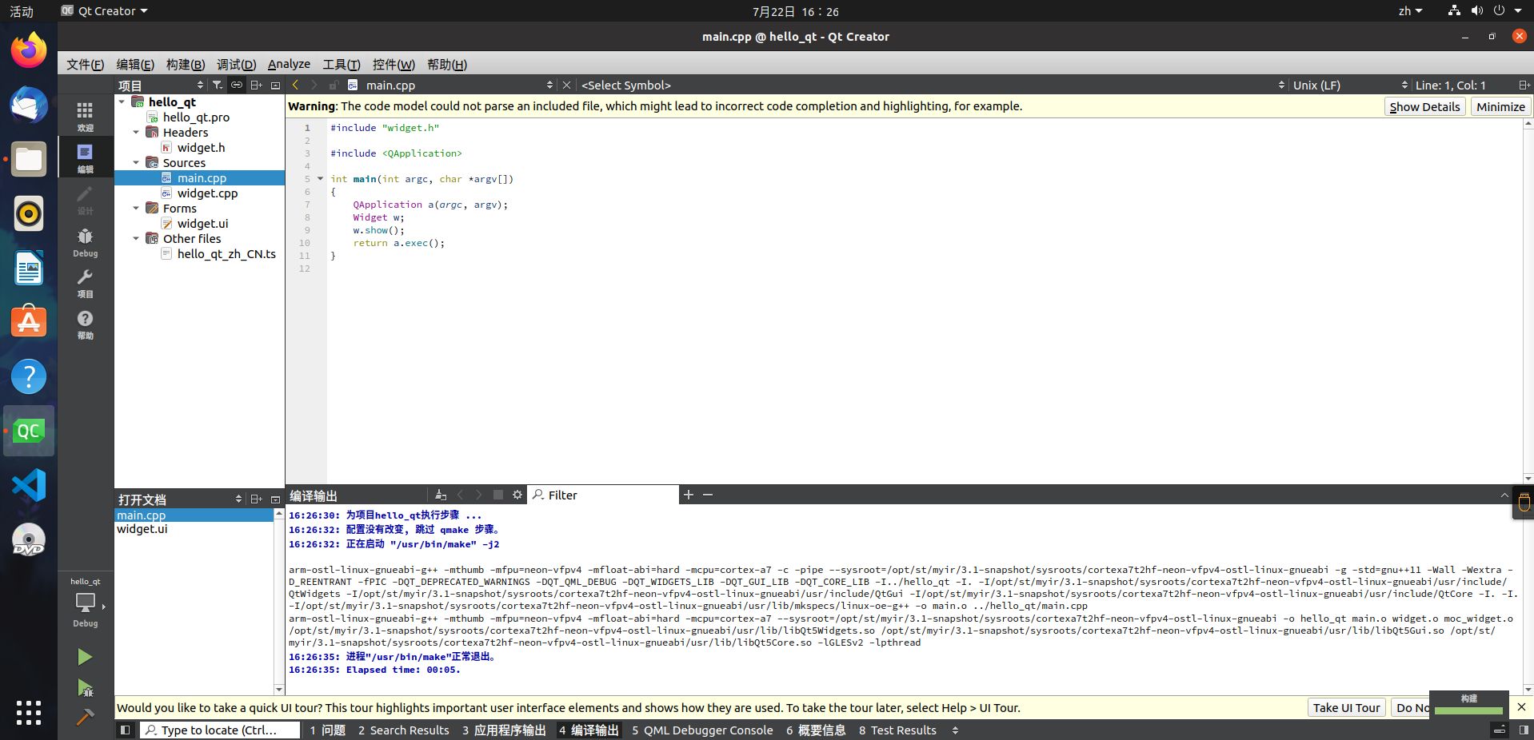Select widget.ui in open documents list
This screenshot has height=740, width=1534.
142,529
